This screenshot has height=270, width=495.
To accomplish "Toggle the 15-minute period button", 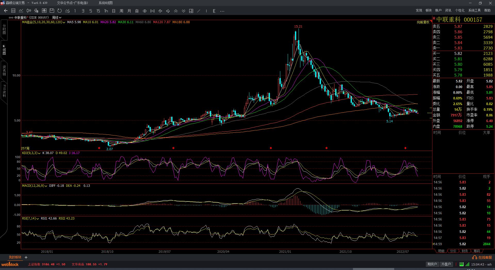I will point(98,11).
